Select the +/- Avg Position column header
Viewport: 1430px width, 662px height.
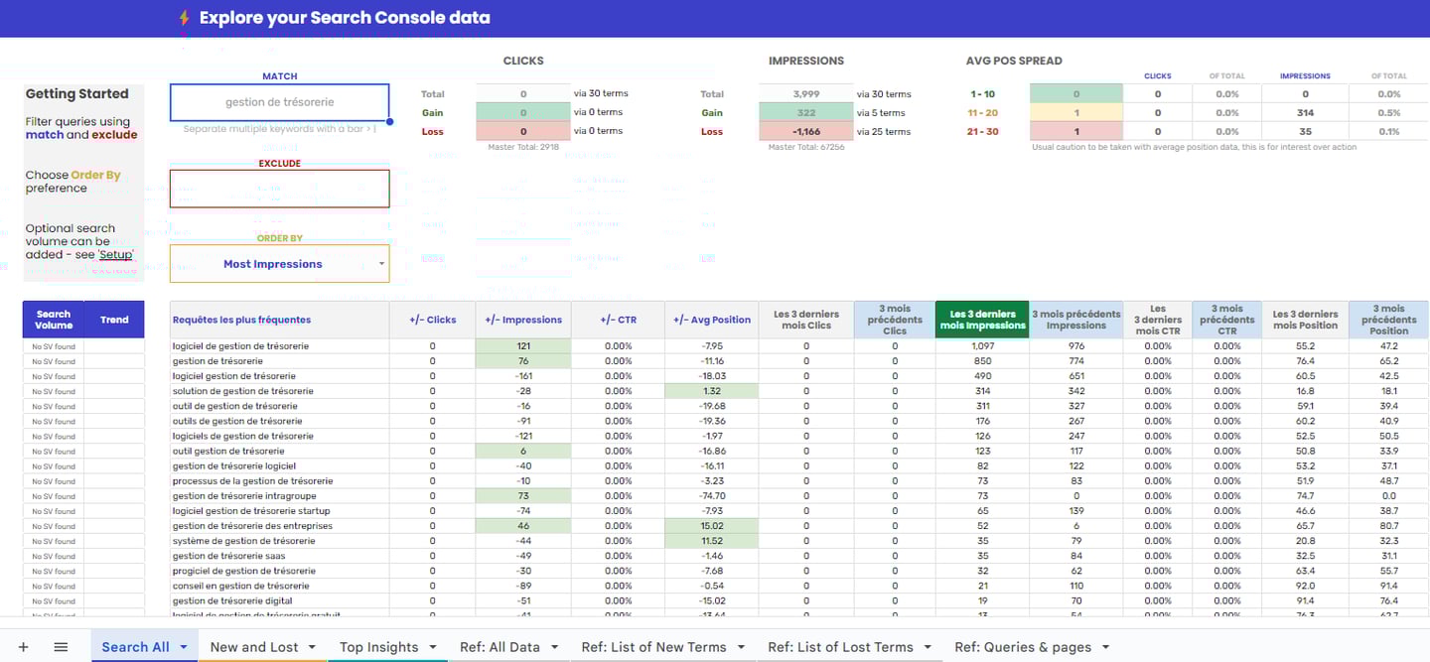point(711,320)
